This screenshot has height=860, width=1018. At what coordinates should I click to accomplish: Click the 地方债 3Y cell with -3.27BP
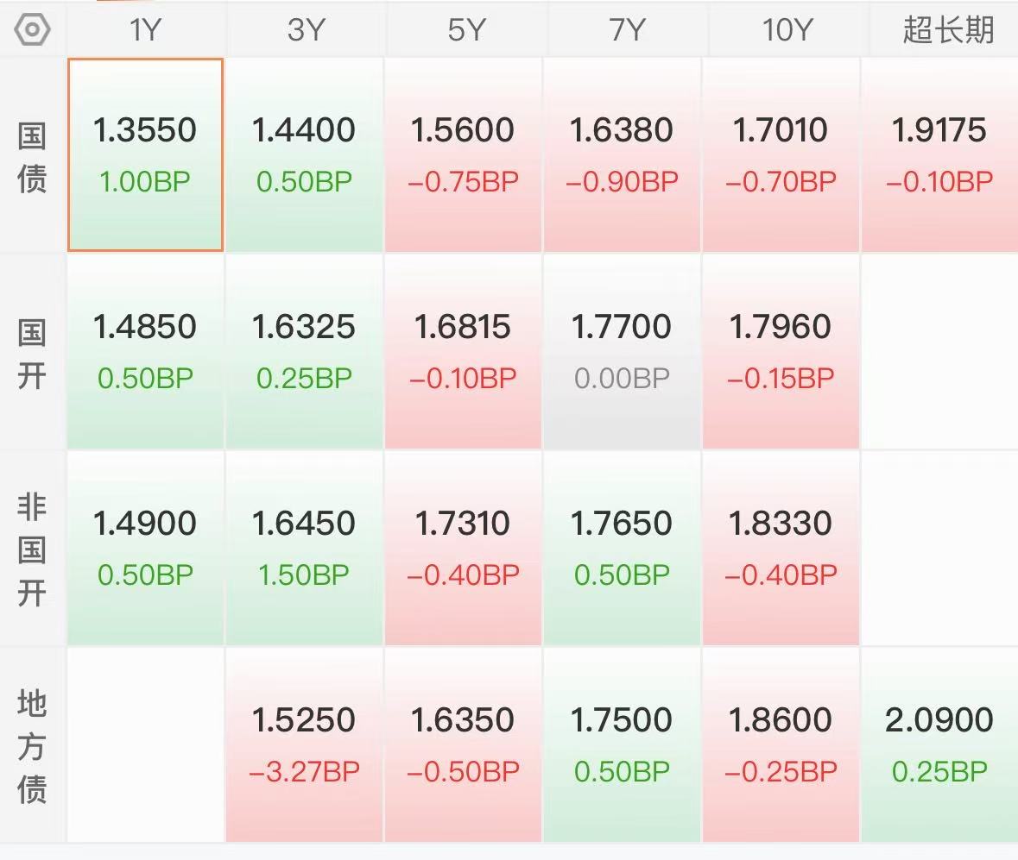tap(304, 744)
